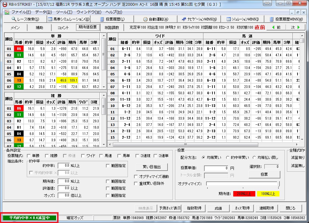
Task: Switch to the 補助 tab
Action: (x=39, y=27)
